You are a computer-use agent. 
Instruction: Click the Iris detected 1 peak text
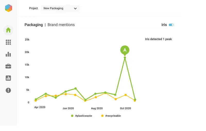[x=158, y=39]
